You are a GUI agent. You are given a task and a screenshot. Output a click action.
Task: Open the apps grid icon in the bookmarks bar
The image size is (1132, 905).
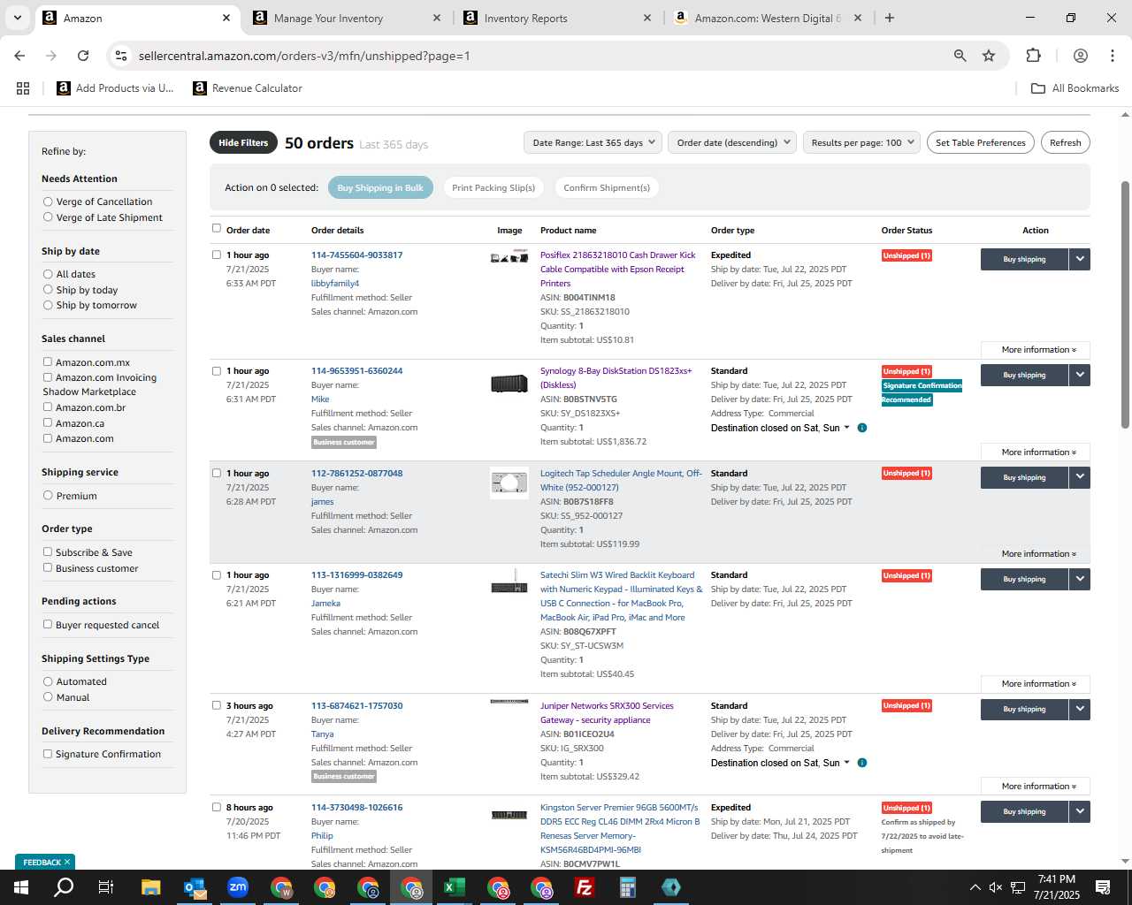click(x=23, y=88)
